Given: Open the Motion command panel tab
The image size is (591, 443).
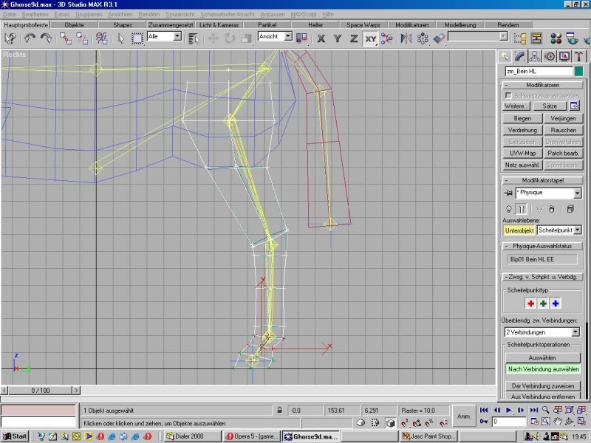Looking at the screenshot, I should point(550,56).
